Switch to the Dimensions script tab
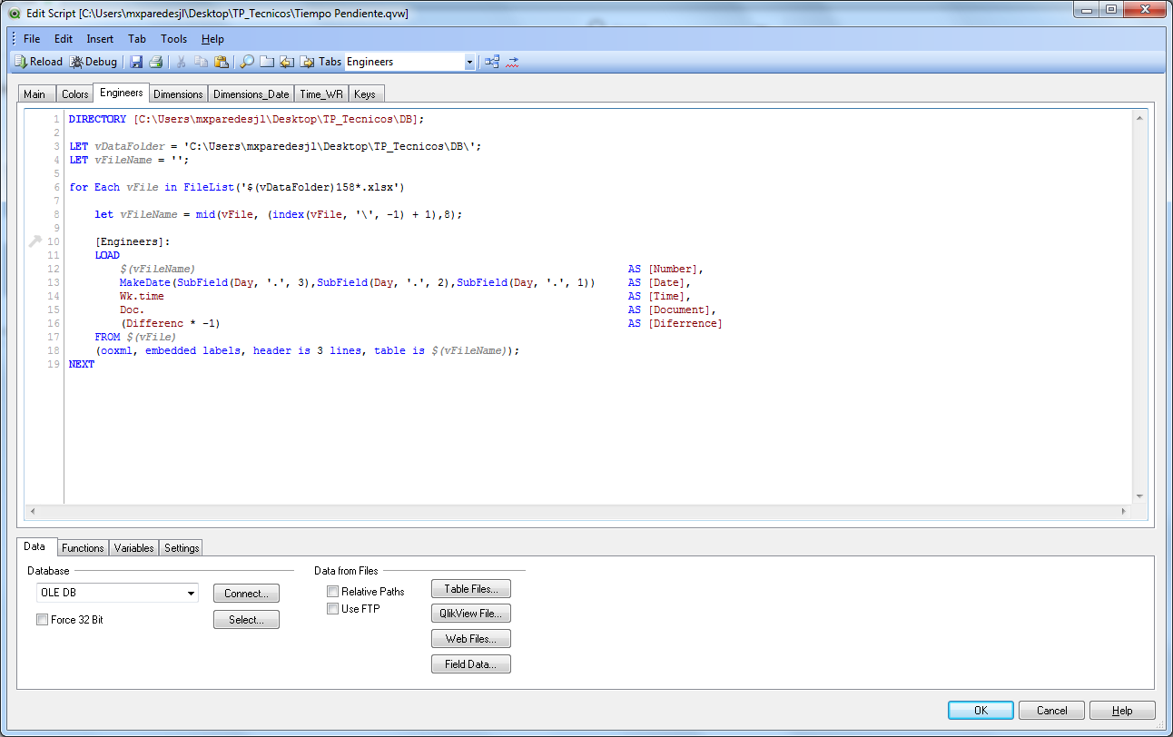 178,93
